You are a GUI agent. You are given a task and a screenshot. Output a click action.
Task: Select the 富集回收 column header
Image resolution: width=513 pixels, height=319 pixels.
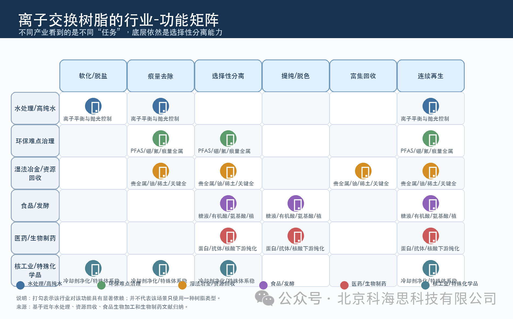click(x=363, y=76)
